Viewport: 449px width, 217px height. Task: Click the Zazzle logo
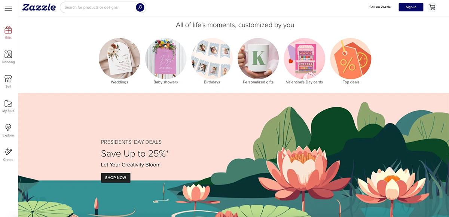pos(39,7)
